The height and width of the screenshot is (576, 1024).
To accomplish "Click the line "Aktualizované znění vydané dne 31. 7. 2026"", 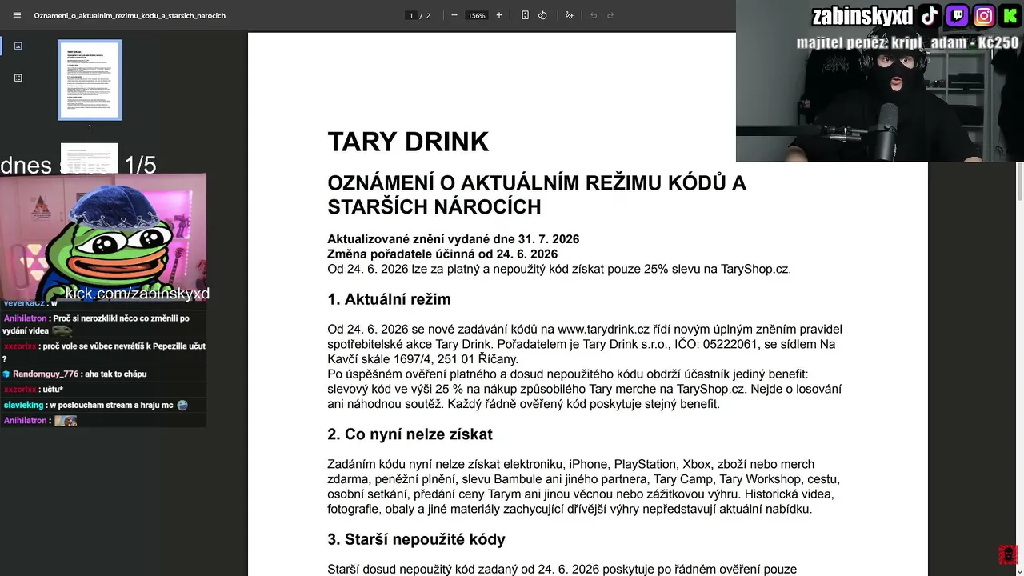I will (453, 239).
